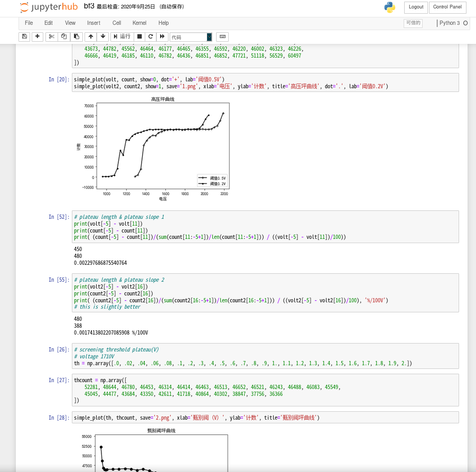Open the Cell menu
The height and width of the screenshot is (472, 476).
tap(117, 23)
